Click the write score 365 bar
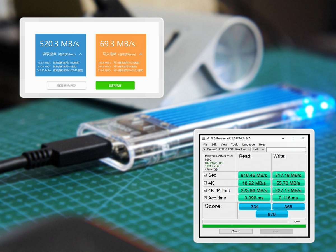This screenshot has height=252, width=336. pos(288,207)
